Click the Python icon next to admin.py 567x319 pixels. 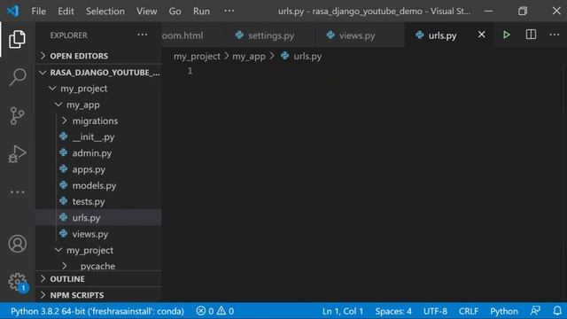click(63, 152)
